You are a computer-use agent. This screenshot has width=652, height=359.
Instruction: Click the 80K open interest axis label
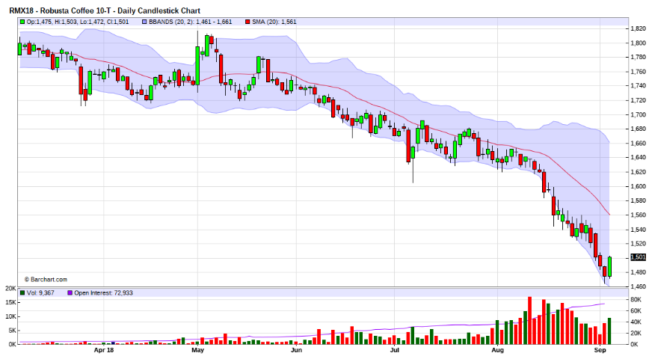[635, 299]
